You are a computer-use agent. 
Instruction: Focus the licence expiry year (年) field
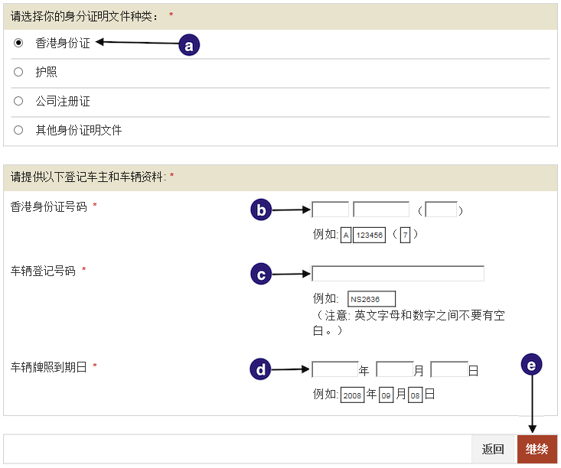[x=334, y=370]
